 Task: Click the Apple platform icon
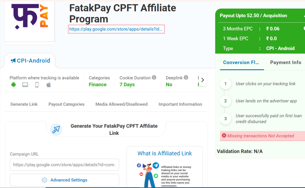(x=48, y=85)
